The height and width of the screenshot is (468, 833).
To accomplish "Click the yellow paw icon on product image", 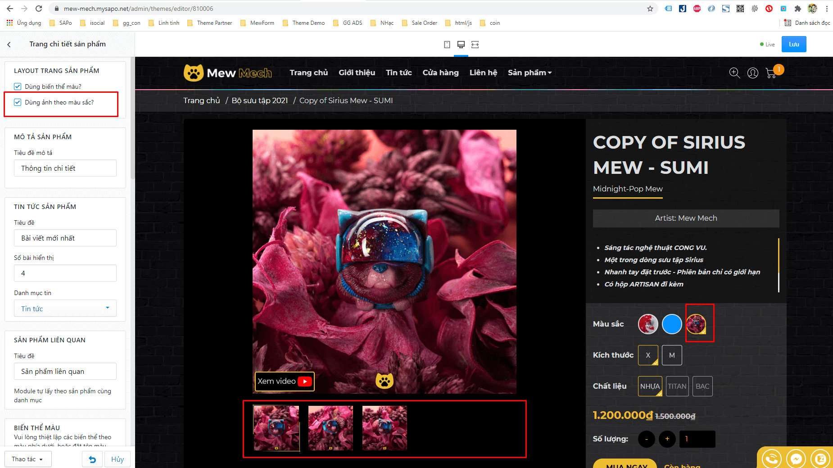I will click(385, 381).
